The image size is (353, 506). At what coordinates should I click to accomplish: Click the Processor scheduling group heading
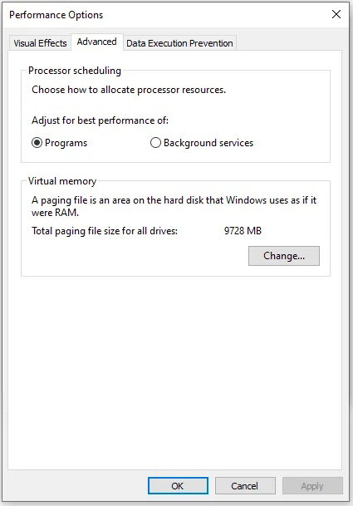click(75, 71)
